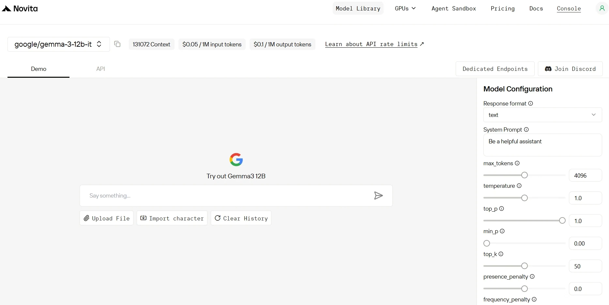The image size is (609, 305).
Task: Click the Upload File button
Action: coord(106,218)
